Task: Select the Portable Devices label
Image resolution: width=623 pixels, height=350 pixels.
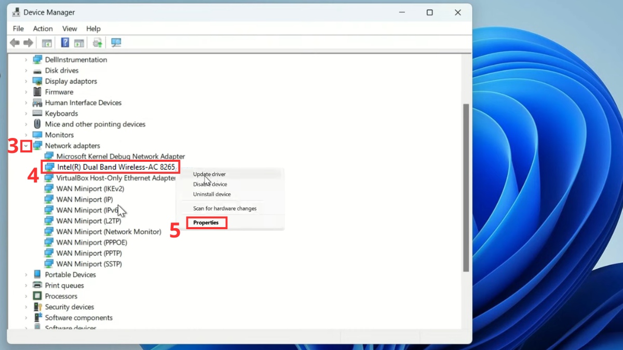Action: click(x=71, y=275)
